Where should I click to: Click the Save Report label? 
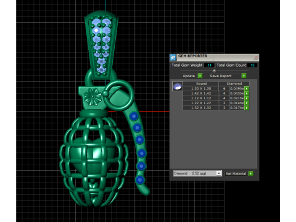click(x=221, y=76)
